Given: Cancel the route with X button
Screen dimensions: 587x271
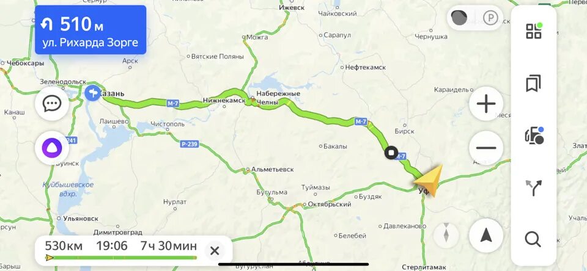Looking at the screenshot, I should (215, 251).
